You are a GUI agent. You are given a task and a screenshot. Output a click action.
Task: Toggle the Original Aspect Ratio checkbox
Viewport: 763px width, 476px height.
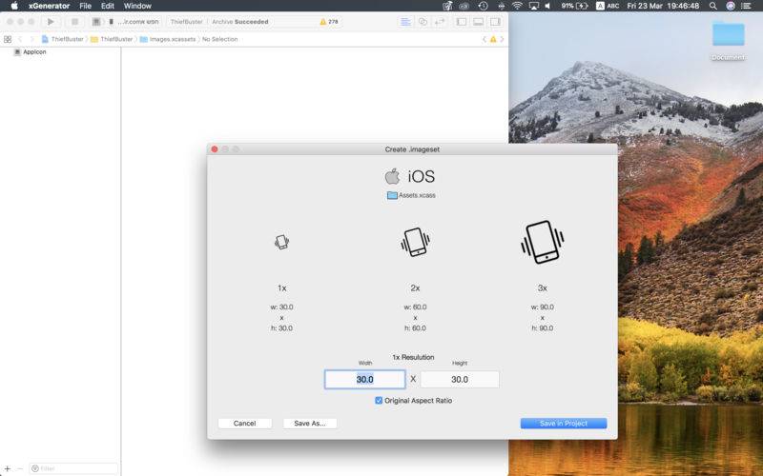379,401
